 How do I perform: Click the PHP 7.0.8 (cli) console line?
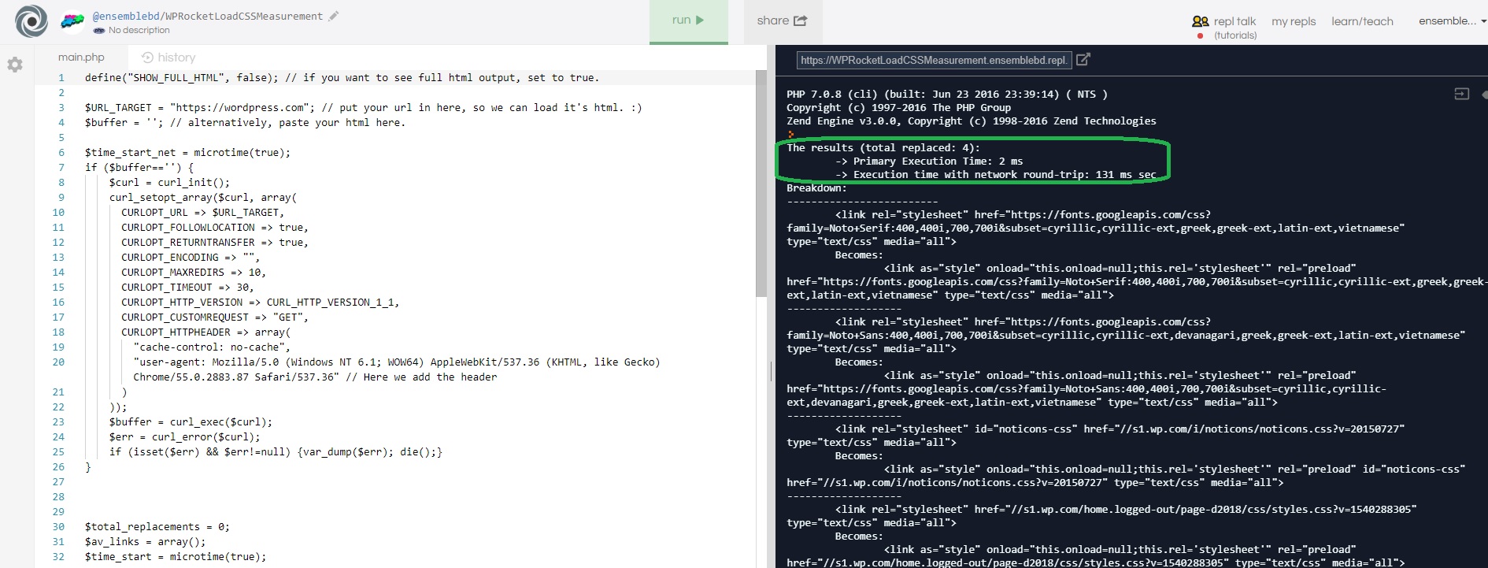click(947, 95)
